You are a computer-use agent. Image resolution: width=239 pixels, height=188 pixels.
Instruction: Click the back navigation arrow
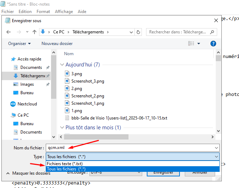click(8, 32)
